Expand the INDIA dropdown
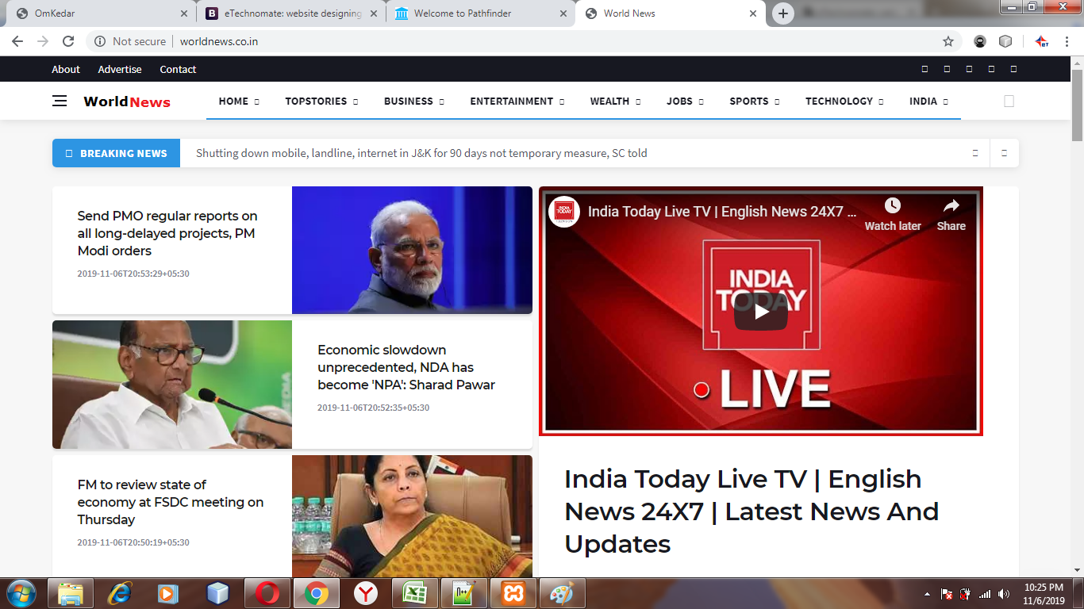Image resolution: width=1084 pixels, height=609 pixels. coord(928,101)
